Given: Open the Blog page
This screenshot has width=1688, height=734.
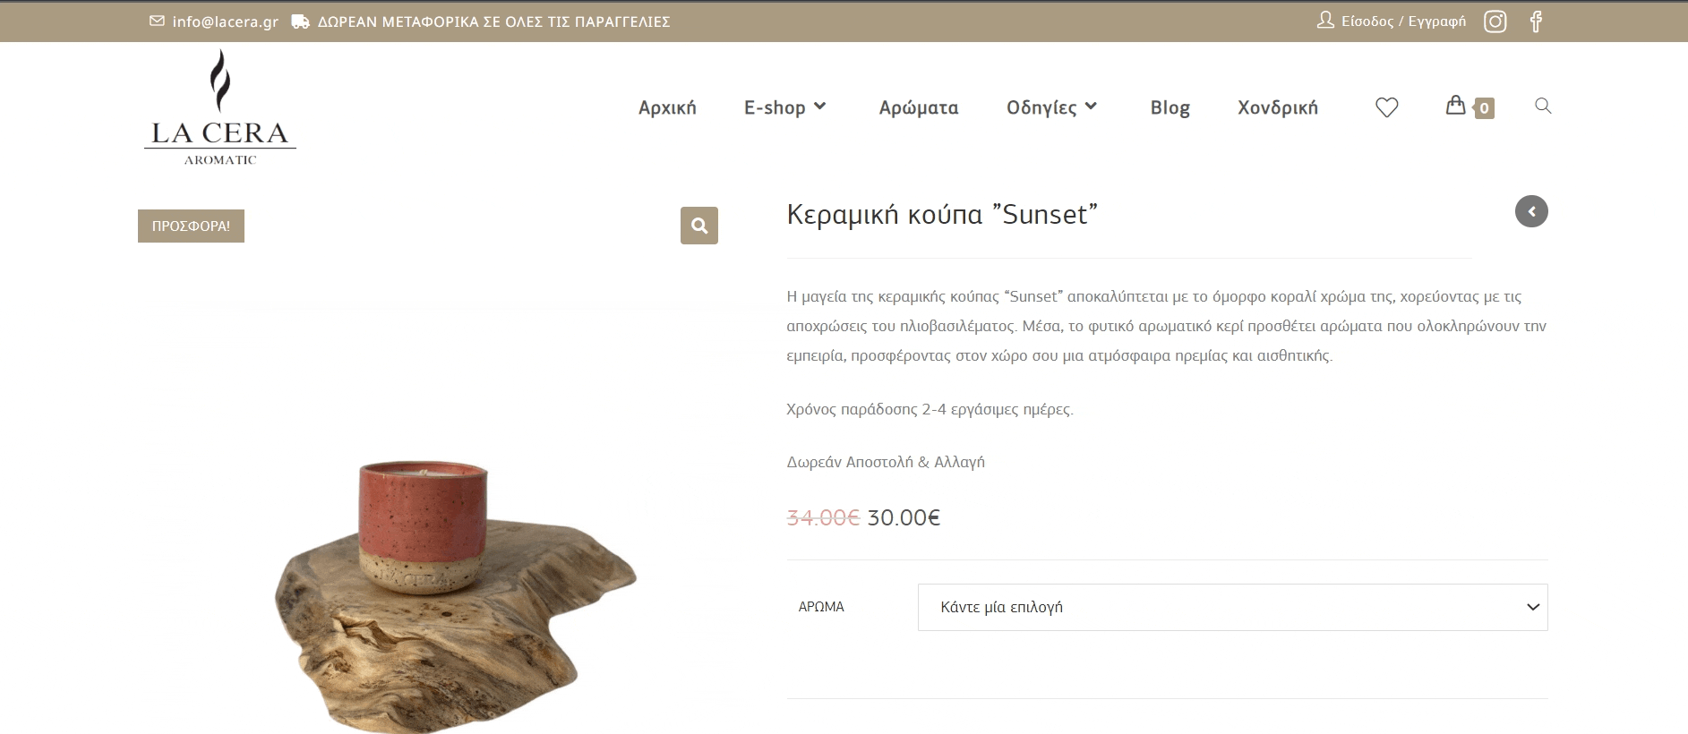Looking at the screenshot, I should [x=1170, y=107].
